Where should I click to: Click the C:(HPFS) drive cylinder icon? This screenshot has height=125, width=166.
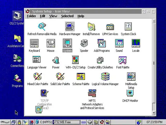(37, 122)
